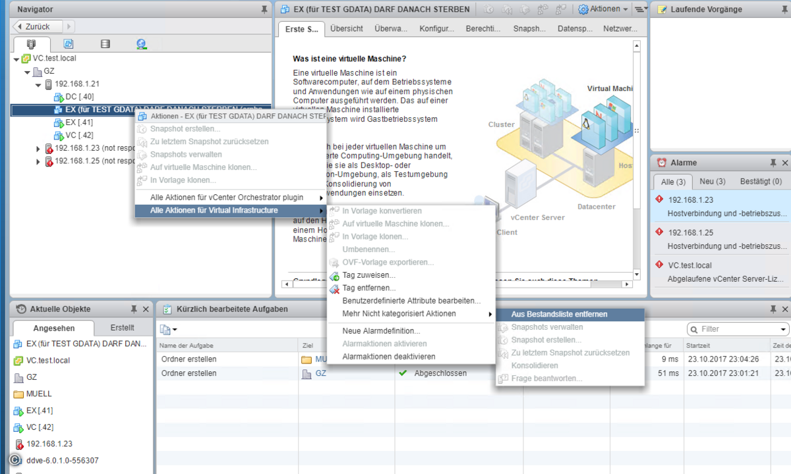Expand Mehr Nicht kategorisiert Aktionen submenu
This screenshot has height=474, width=791.
(x=411, y=314)
